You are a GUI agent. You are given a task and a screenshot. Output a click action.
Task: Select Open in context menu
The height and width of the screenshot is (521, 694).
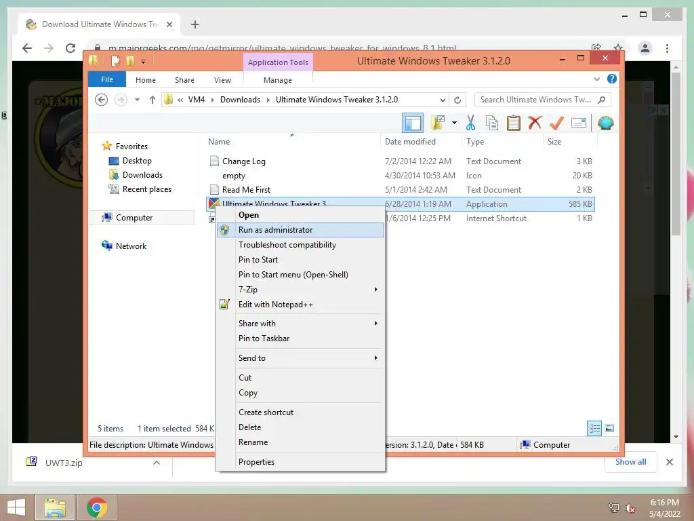click(300, 215)
